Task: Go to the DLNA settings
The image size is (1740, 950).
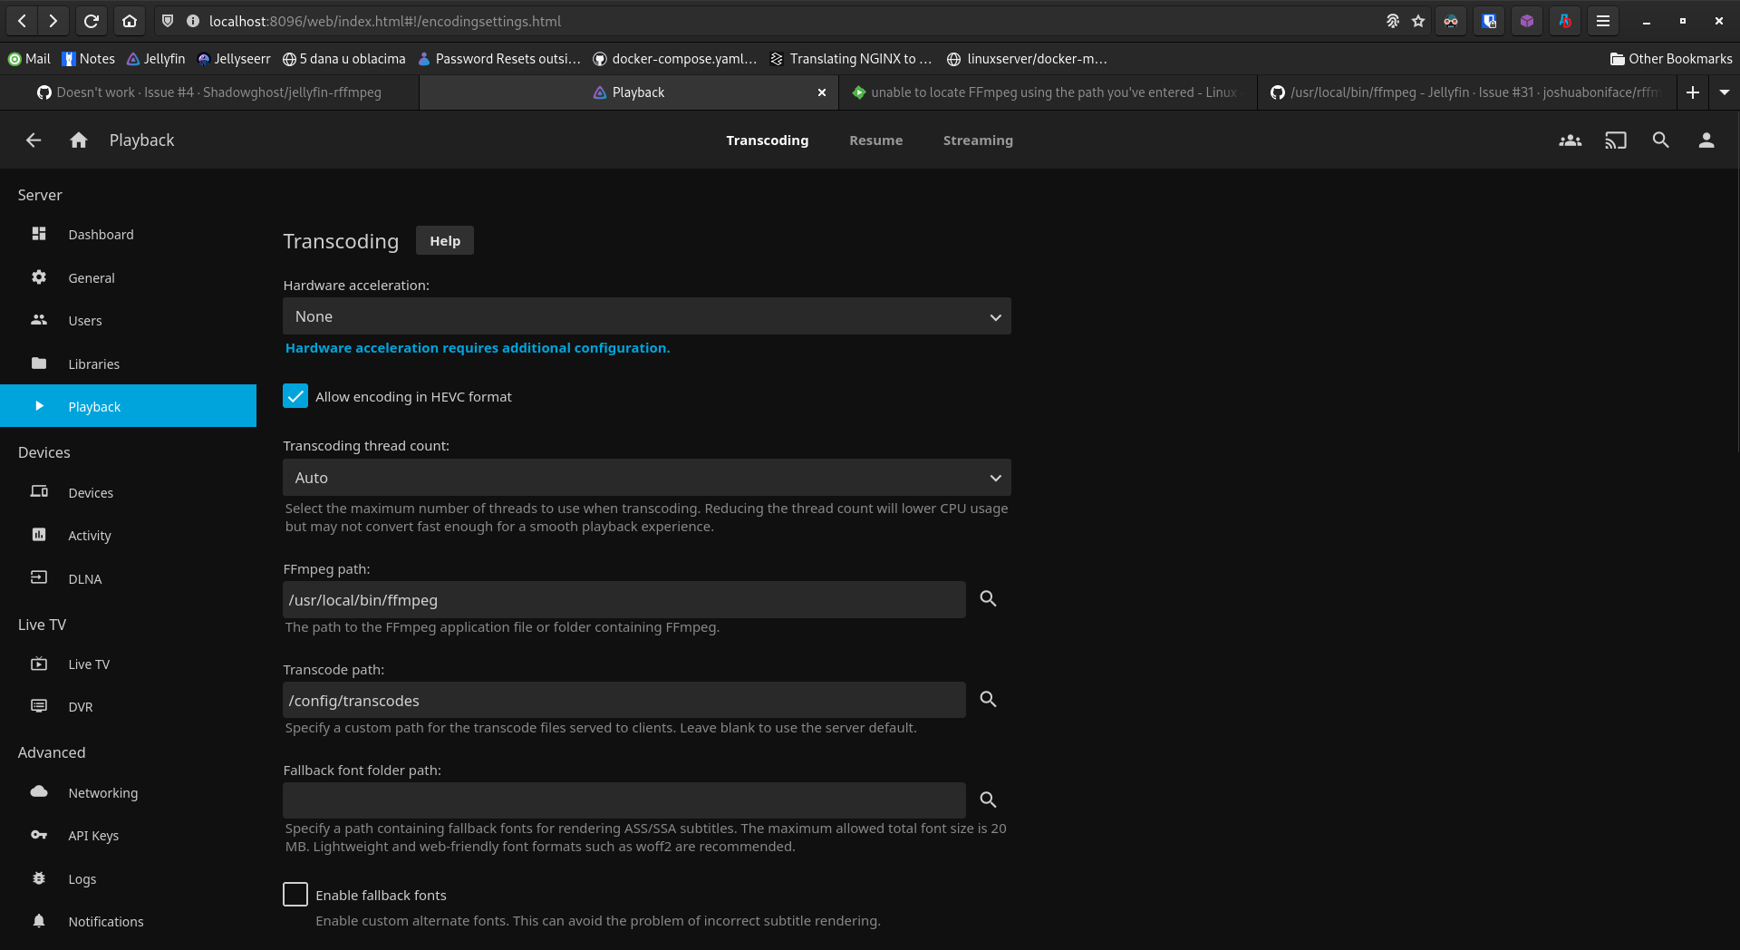Action: (85, 578)
